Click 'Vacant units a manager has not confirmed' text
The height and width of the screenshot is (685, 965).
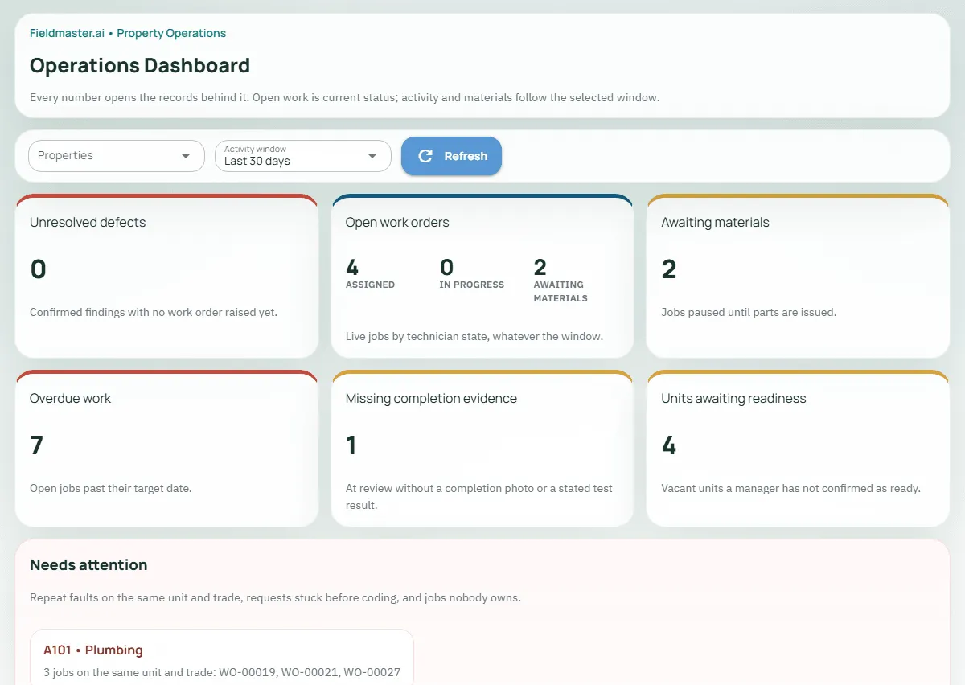790,488
